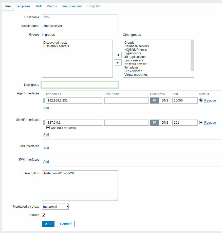Grab the agent interface drag handle
The width and height of the screenshot is (222, 233).
[x=44, y=101]
